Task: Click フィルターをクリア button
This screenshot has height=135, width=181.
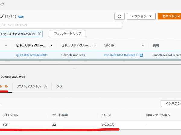Action: click(x=68, y=34)
